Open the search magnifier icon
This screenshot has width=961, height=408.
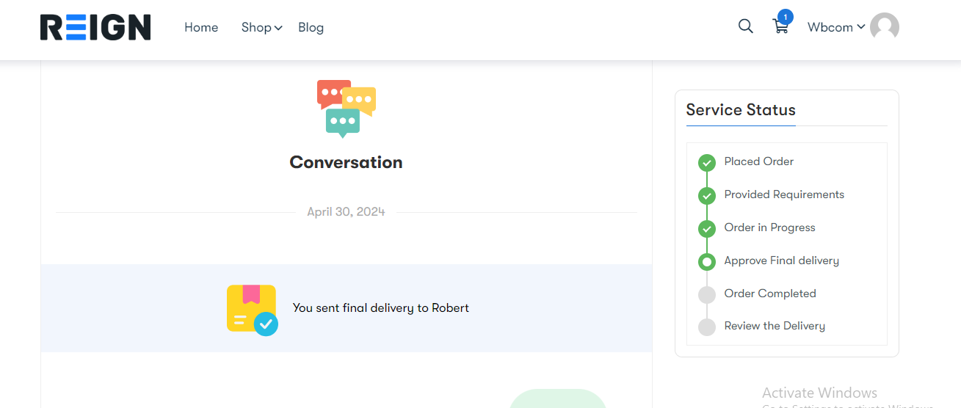(745, 26)
